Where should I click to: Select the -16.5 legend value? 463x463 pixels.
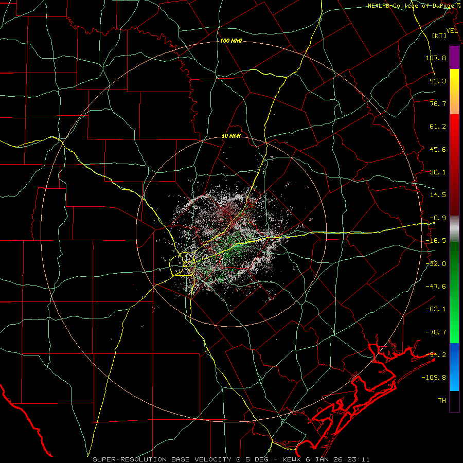click(436, 241)
